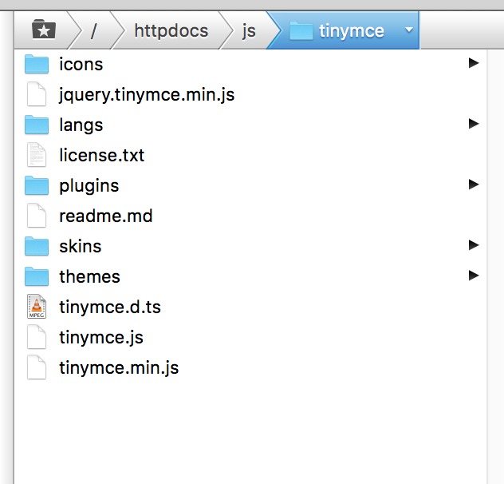
Task: Click 'license.txt' file name
Action: coord(102,155)
